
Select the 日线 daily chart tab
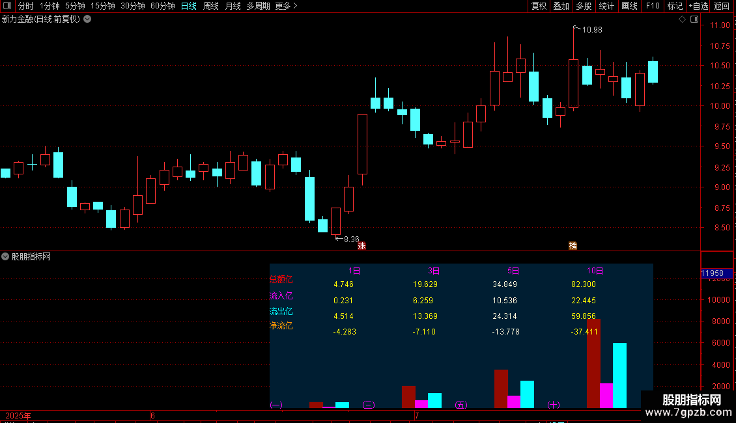point(189,6)
